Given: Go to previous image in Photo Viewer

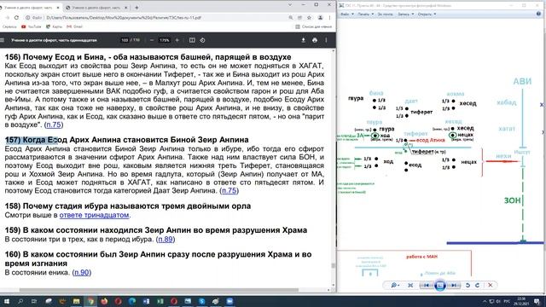Looking at the screenshot, I should pyautogui.click(x=427, y=285).
